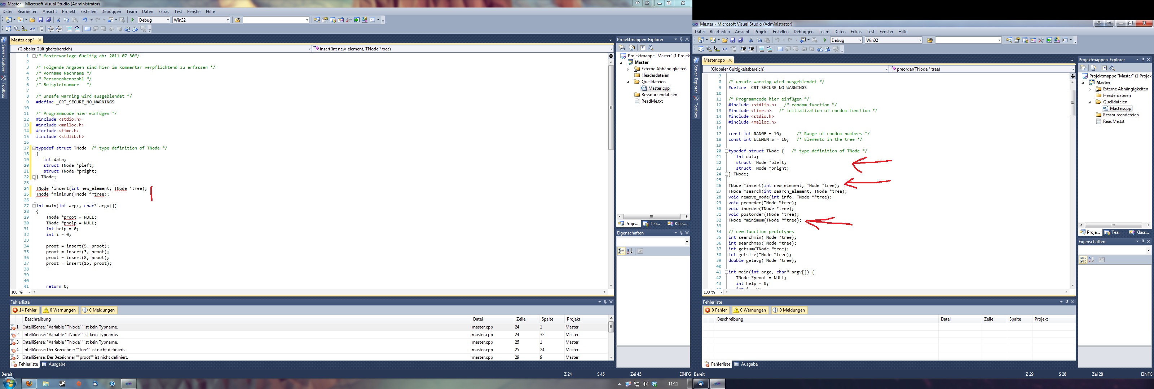Viewport: 1154px width, 389px height.
Task: Click the Save All icon in the left window toolbar
Action: [x=48, y=20]
